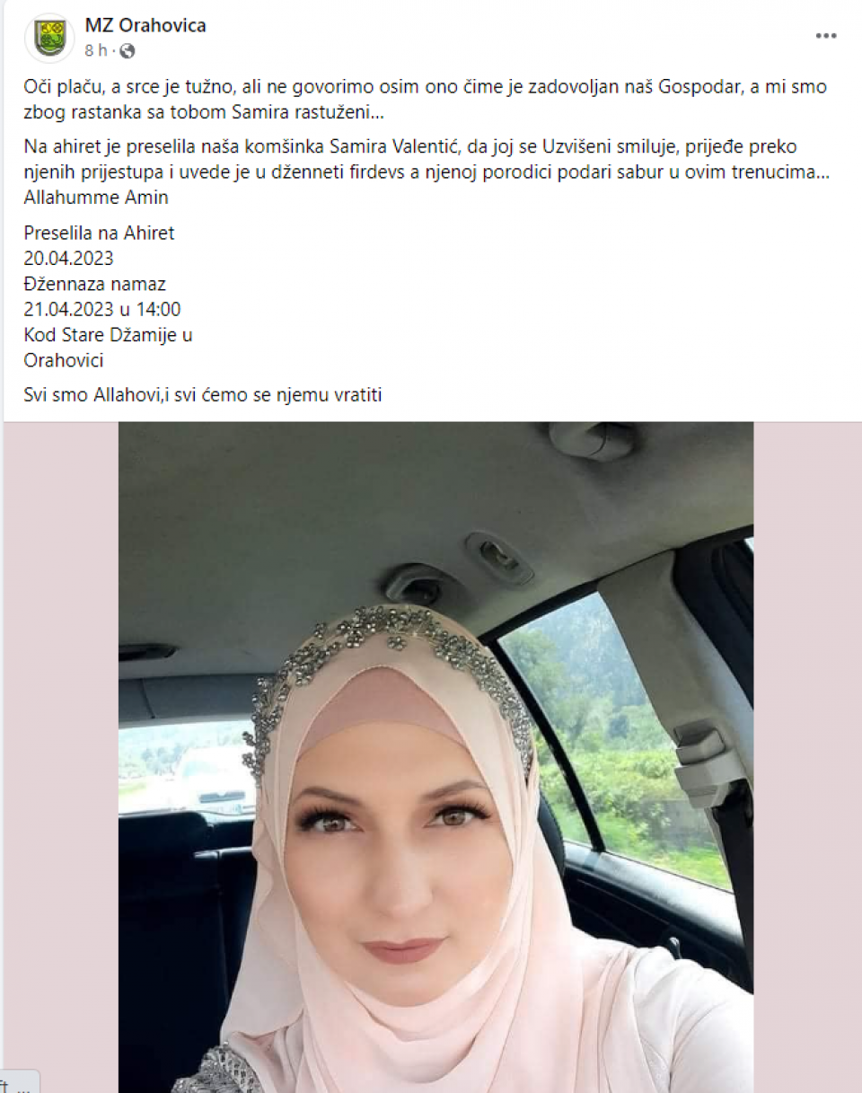The height and width of the screenshot is (1093, 862).
Task: Open the MZ Orahovica page name link
Action: tap(145, 25)
